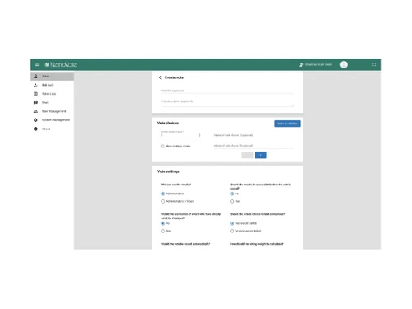Focus the vote title input field
This screenshot has width=412, height=309.
(x=227, y=91)
